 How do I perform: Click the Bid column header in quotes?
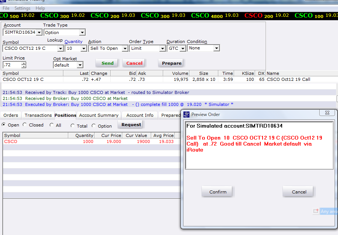pyautogui.click(x=124, y=73)
